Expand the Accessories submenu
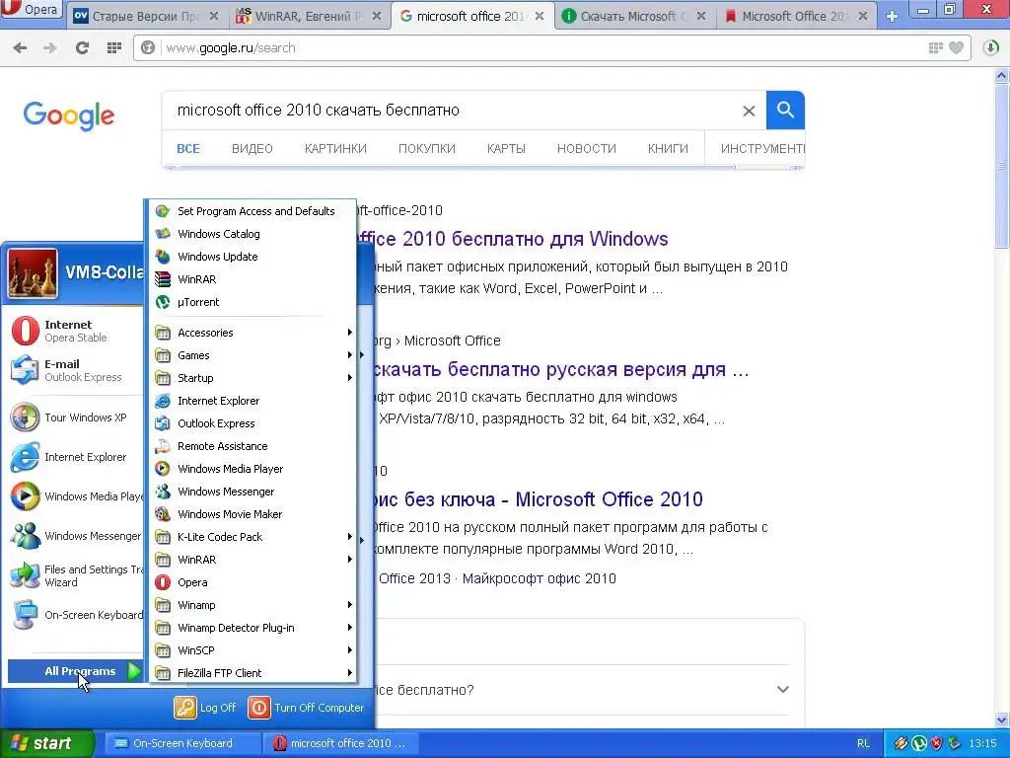 point(252,333)
